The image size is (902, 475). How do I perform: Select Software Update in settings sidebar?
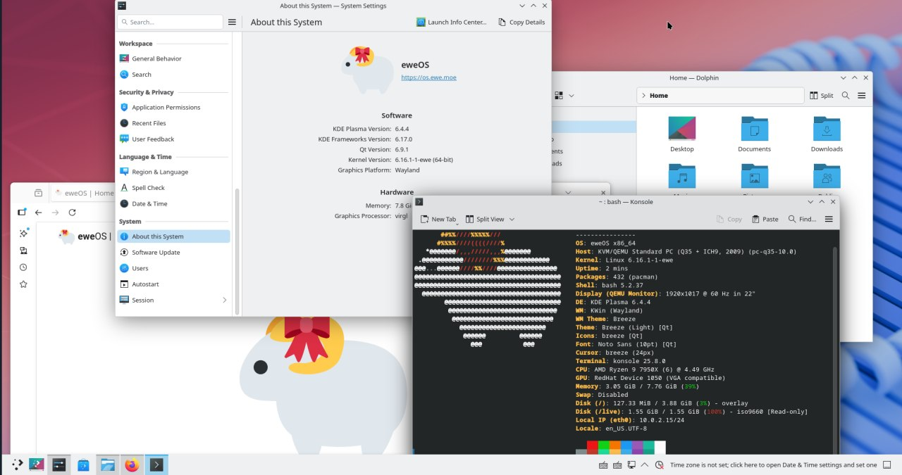click(x=156, y=253)
